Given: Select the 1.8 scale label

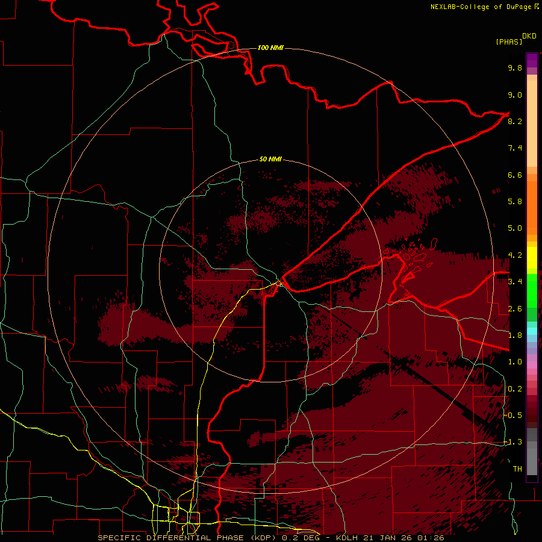Looking at the screenshot, I should tap(515, 335).
